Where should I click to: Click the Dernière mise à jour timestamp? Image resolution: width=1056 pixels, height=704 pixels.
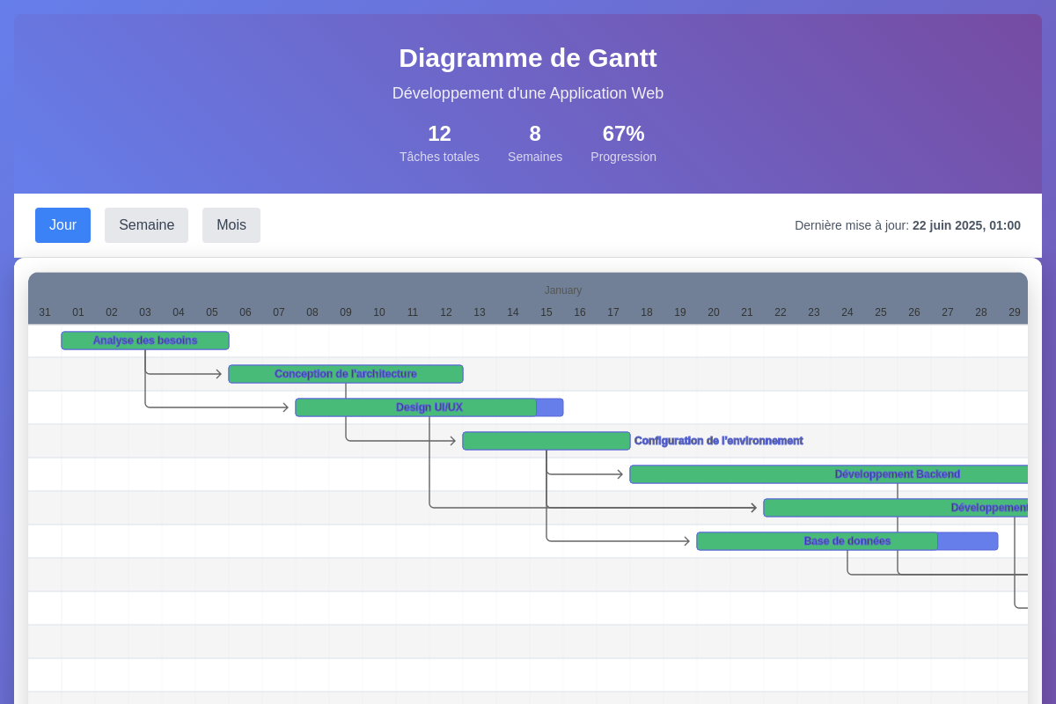(906, 225)
